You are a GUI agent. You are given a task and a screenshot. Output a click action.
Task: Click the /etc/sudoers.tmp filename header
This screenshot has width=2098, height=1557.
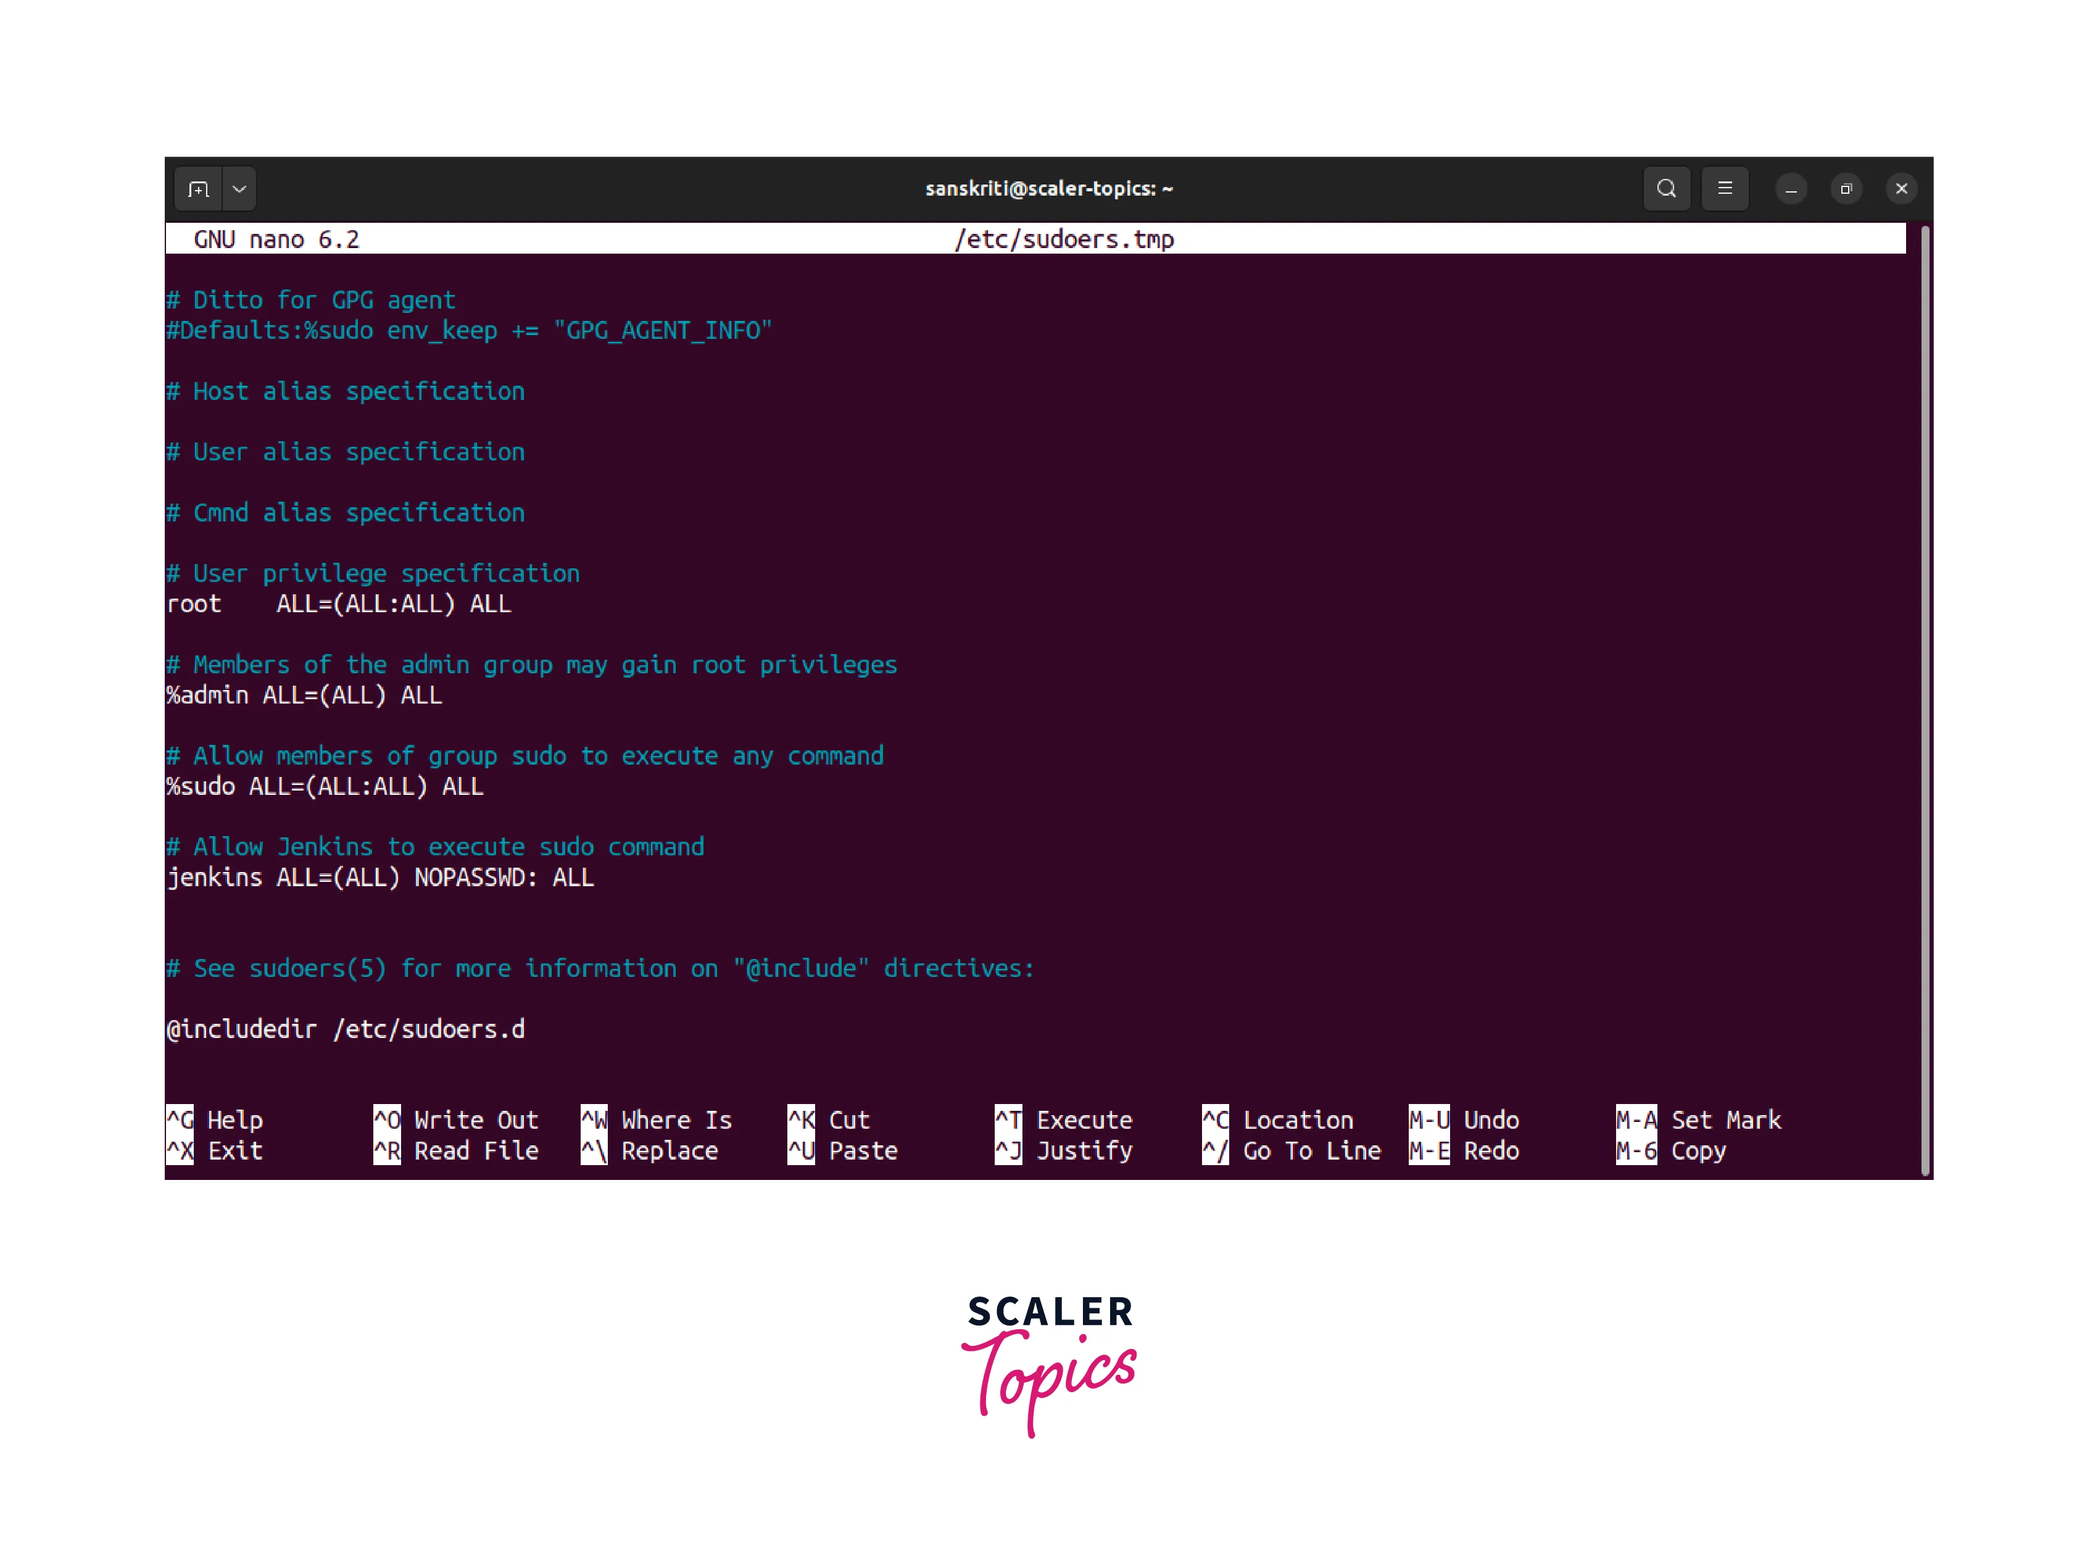[1064, 239]
